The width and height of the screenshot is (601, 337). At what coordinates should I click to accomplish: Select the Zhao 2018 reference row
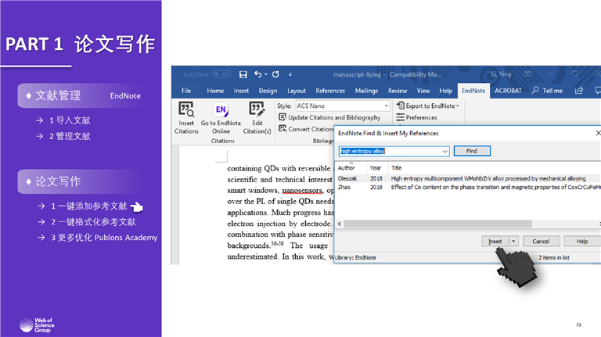469,187
